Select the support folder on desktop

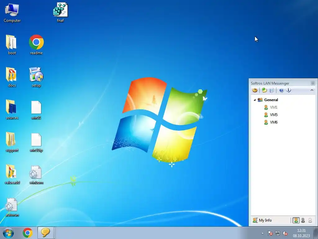click(x=12, y=142)
